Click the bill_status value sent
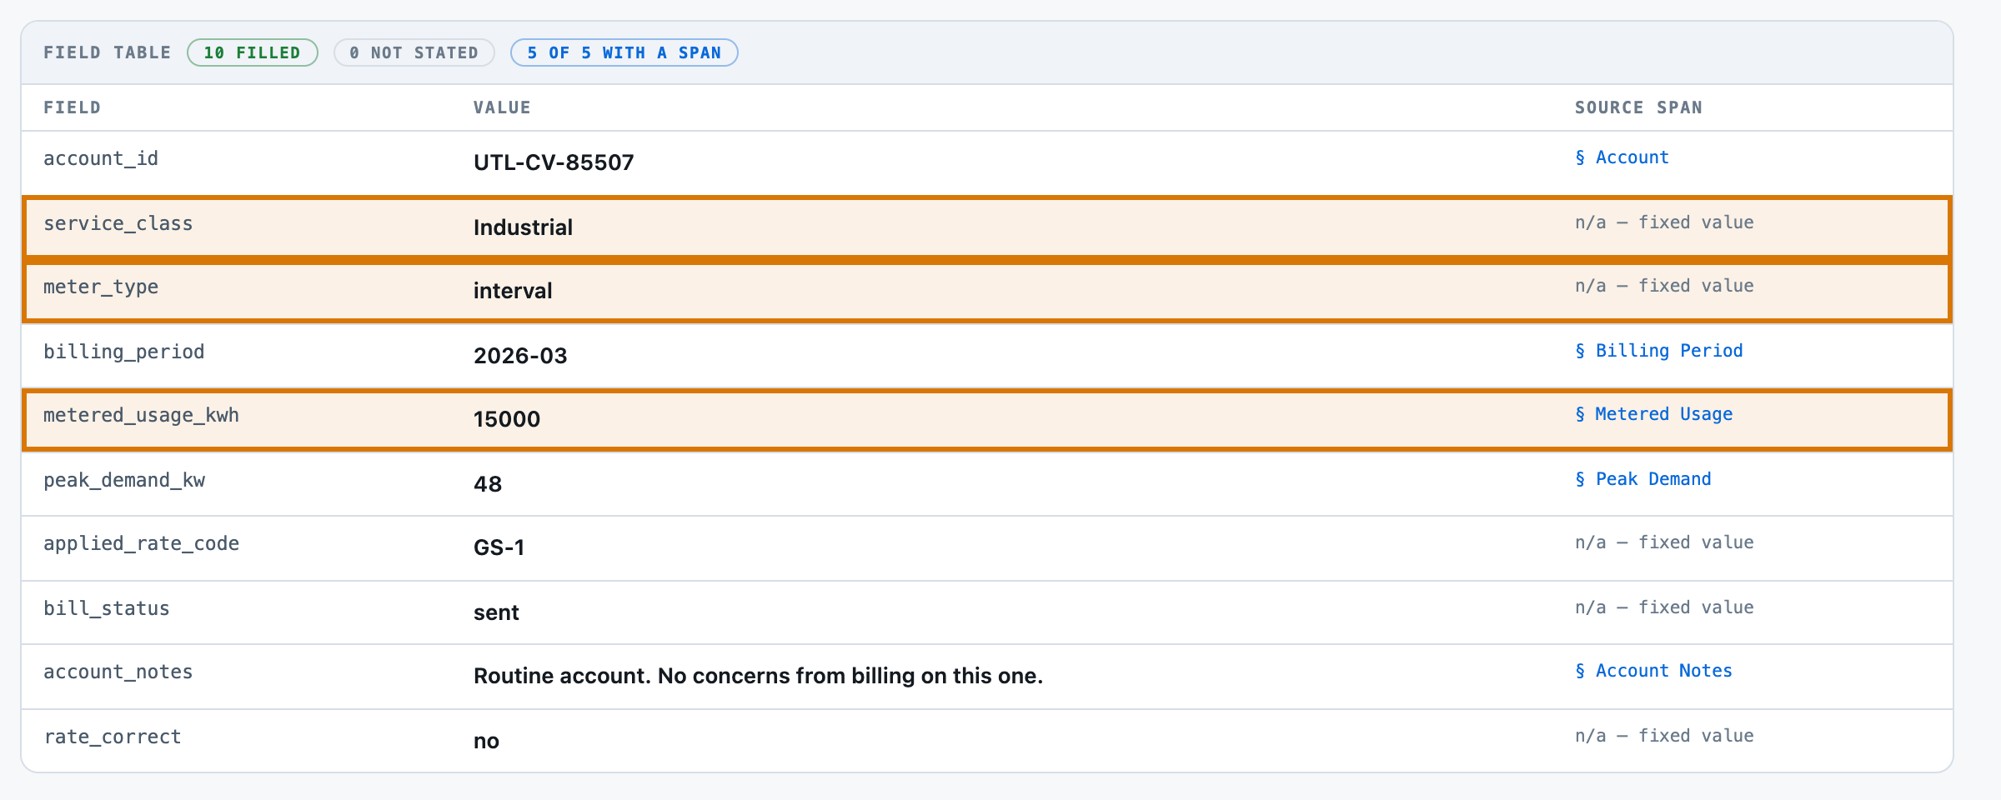 point(496,612)
